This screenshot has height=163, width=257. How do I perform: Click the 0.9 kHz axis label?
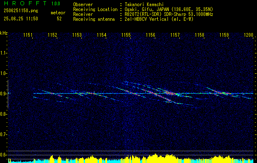click(x=3, y=94)
